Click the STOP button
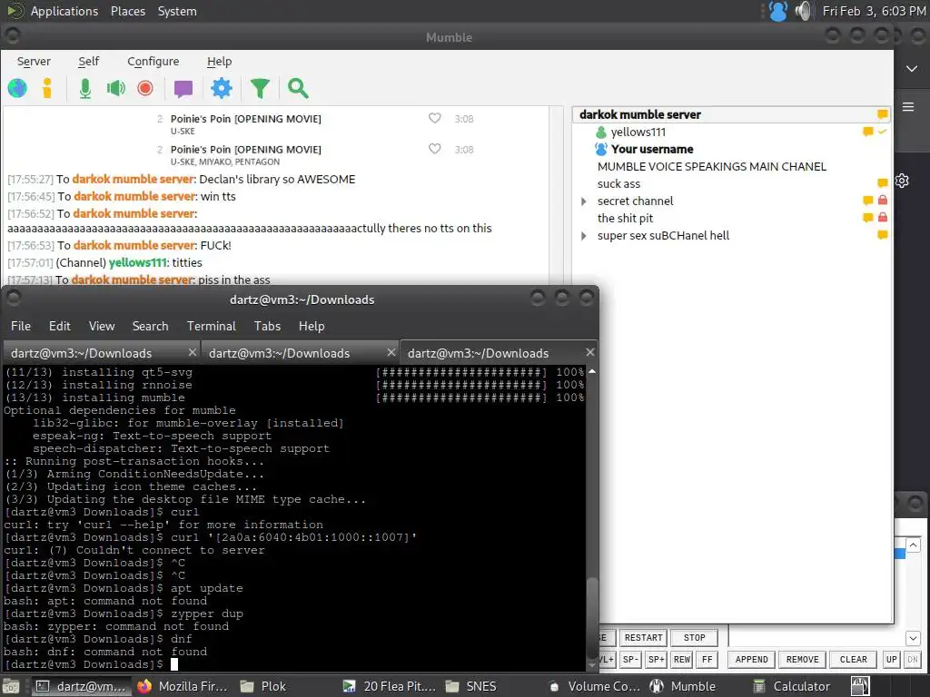The image size is (930, 697). click(x=694, y=638)
